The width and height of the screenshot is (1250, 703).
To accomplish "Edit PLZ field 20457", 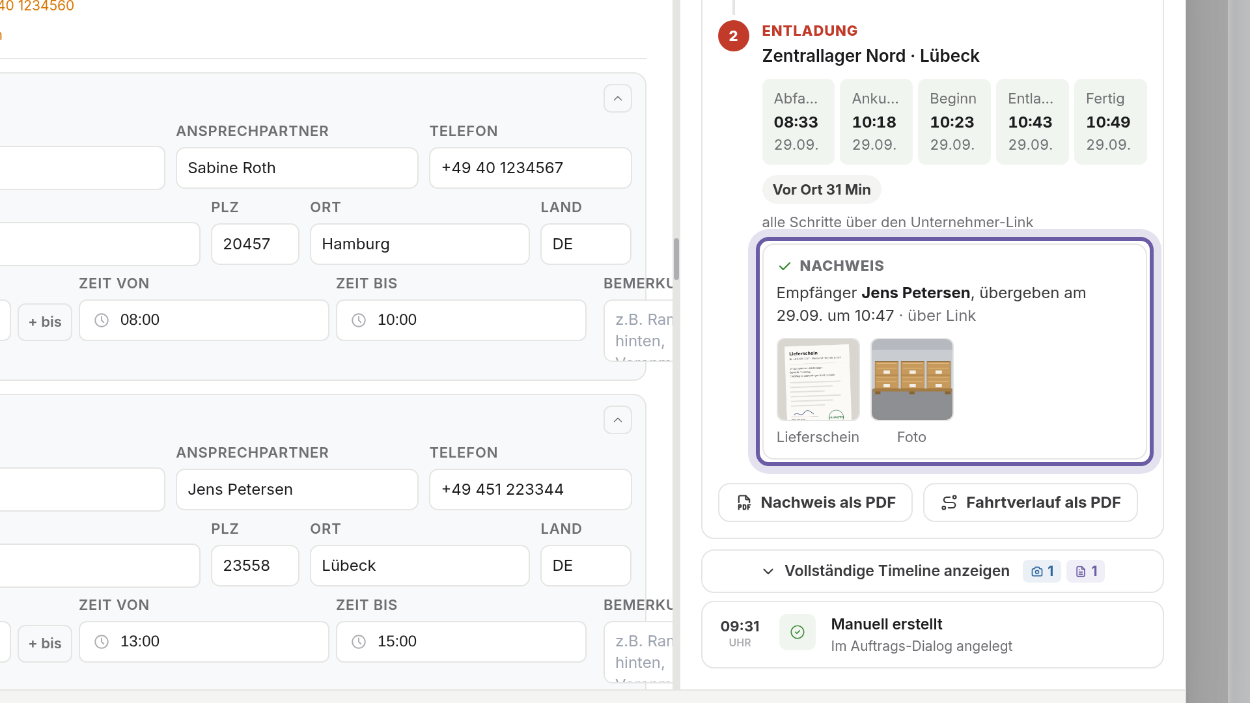I will [x=255, y=244].
